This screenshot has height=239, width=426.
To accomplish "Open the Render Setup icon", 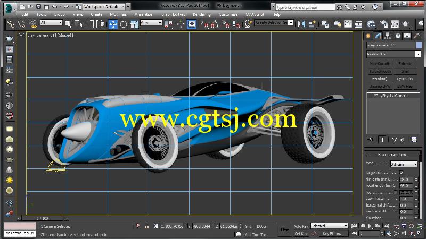I will pos(384,24).
